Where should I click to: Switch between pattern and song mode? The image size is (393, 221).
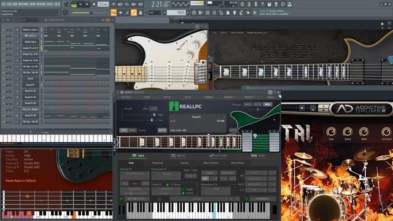point(74,4)
